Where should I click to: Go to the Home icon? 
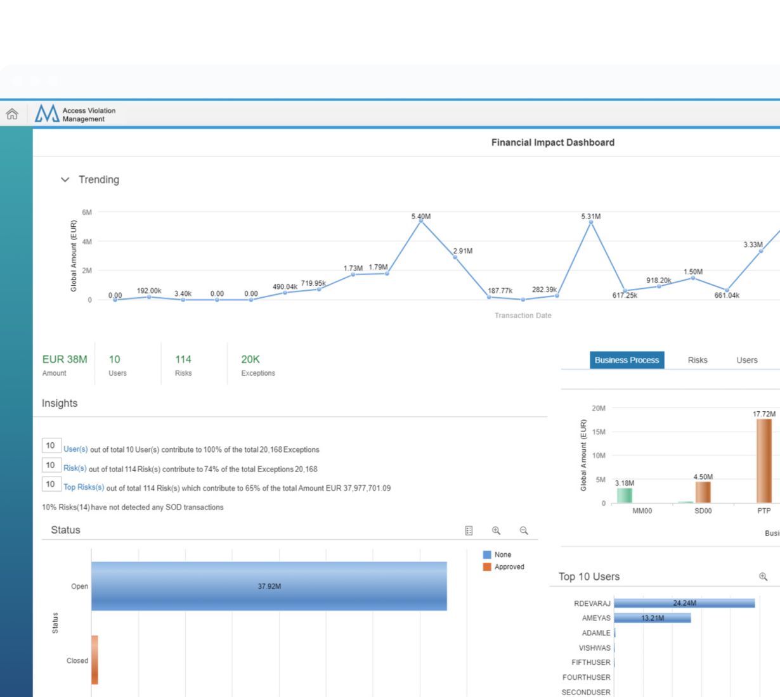tap(12, 114)
